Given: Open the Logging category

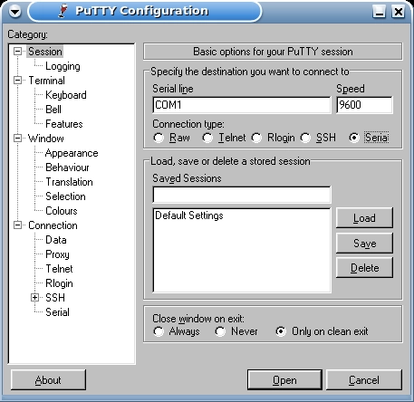Looking at the screenshot, I should [63, 66].
